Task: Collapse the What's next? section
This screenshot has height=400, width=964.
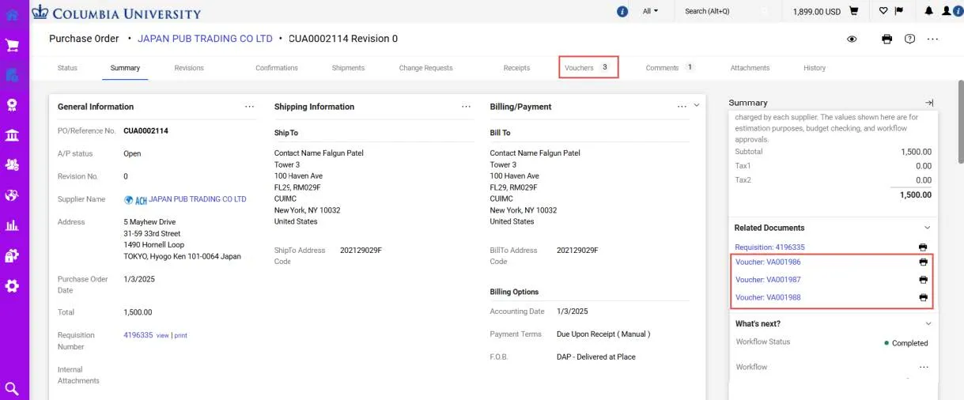Action: pyautogui.click(x=928, y=323)
